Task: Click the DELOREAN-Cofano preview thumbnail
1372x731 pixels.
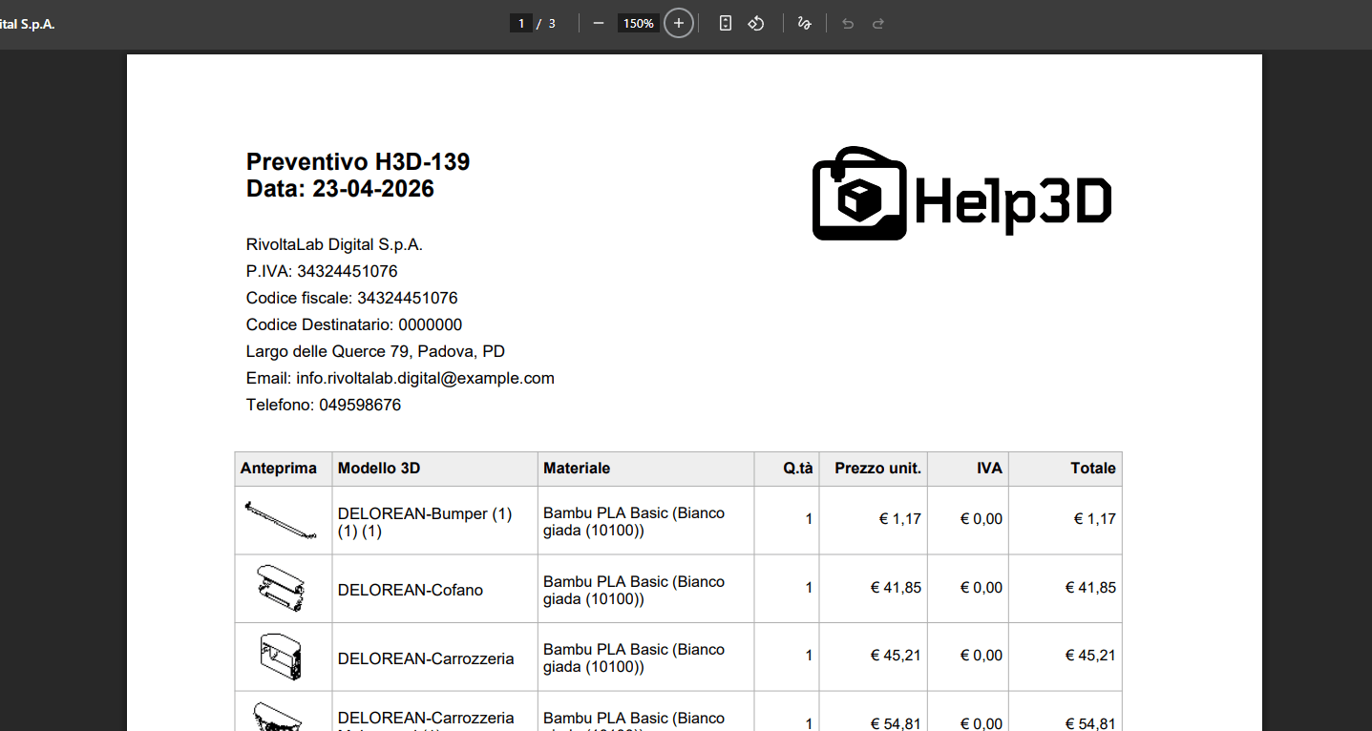Action: [283, 589]
